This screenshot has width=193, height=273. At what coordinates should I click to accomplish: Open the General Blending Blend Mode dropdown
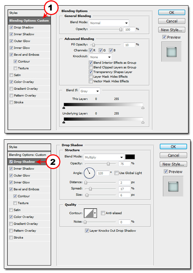point(109,23)
